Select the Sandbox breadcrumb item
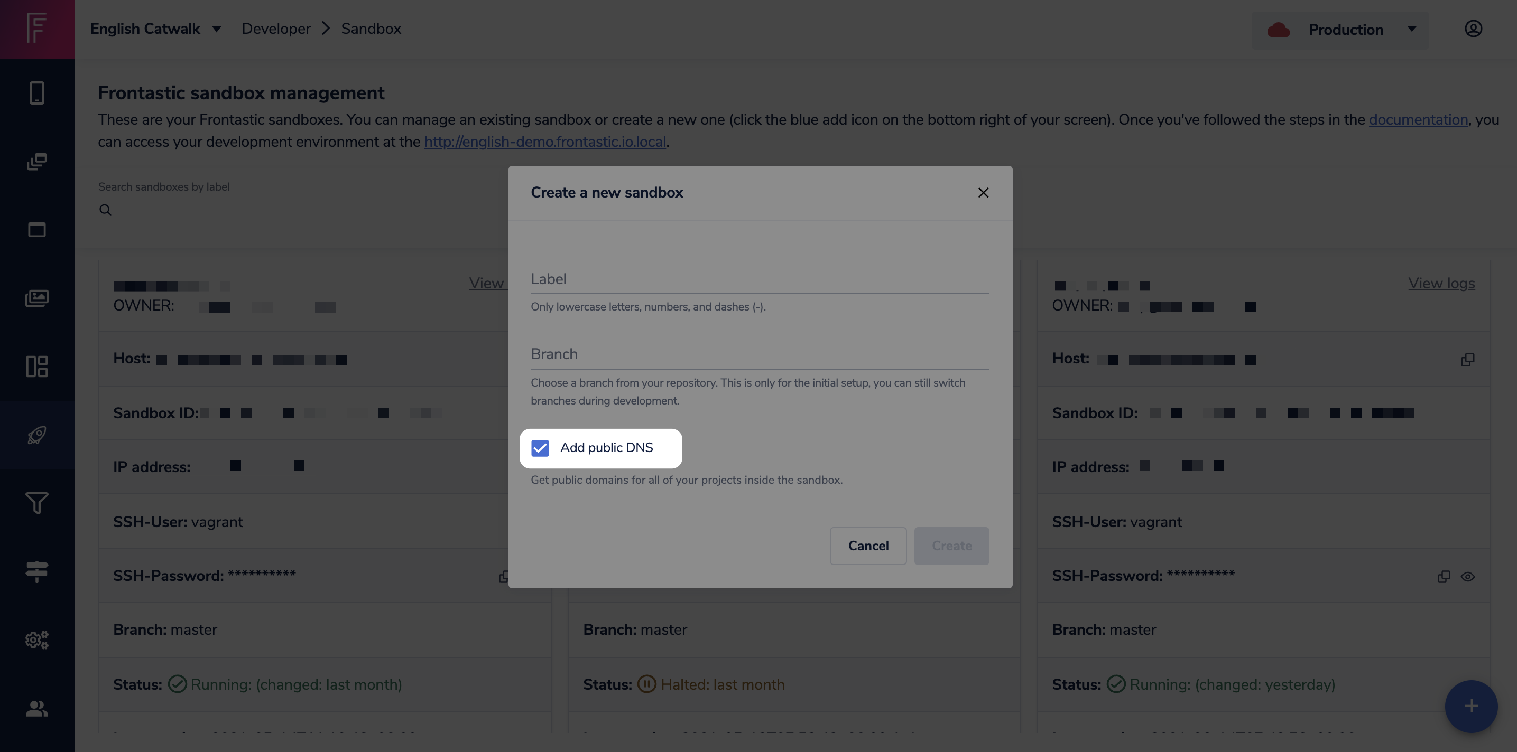 [x=371, y=28]
